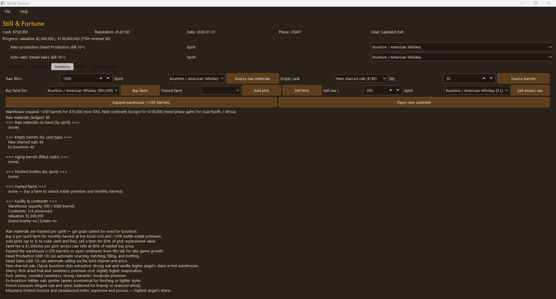Increase barrel Qty with up arrow
Screen dimensions: 556x299
pos(484,78)
